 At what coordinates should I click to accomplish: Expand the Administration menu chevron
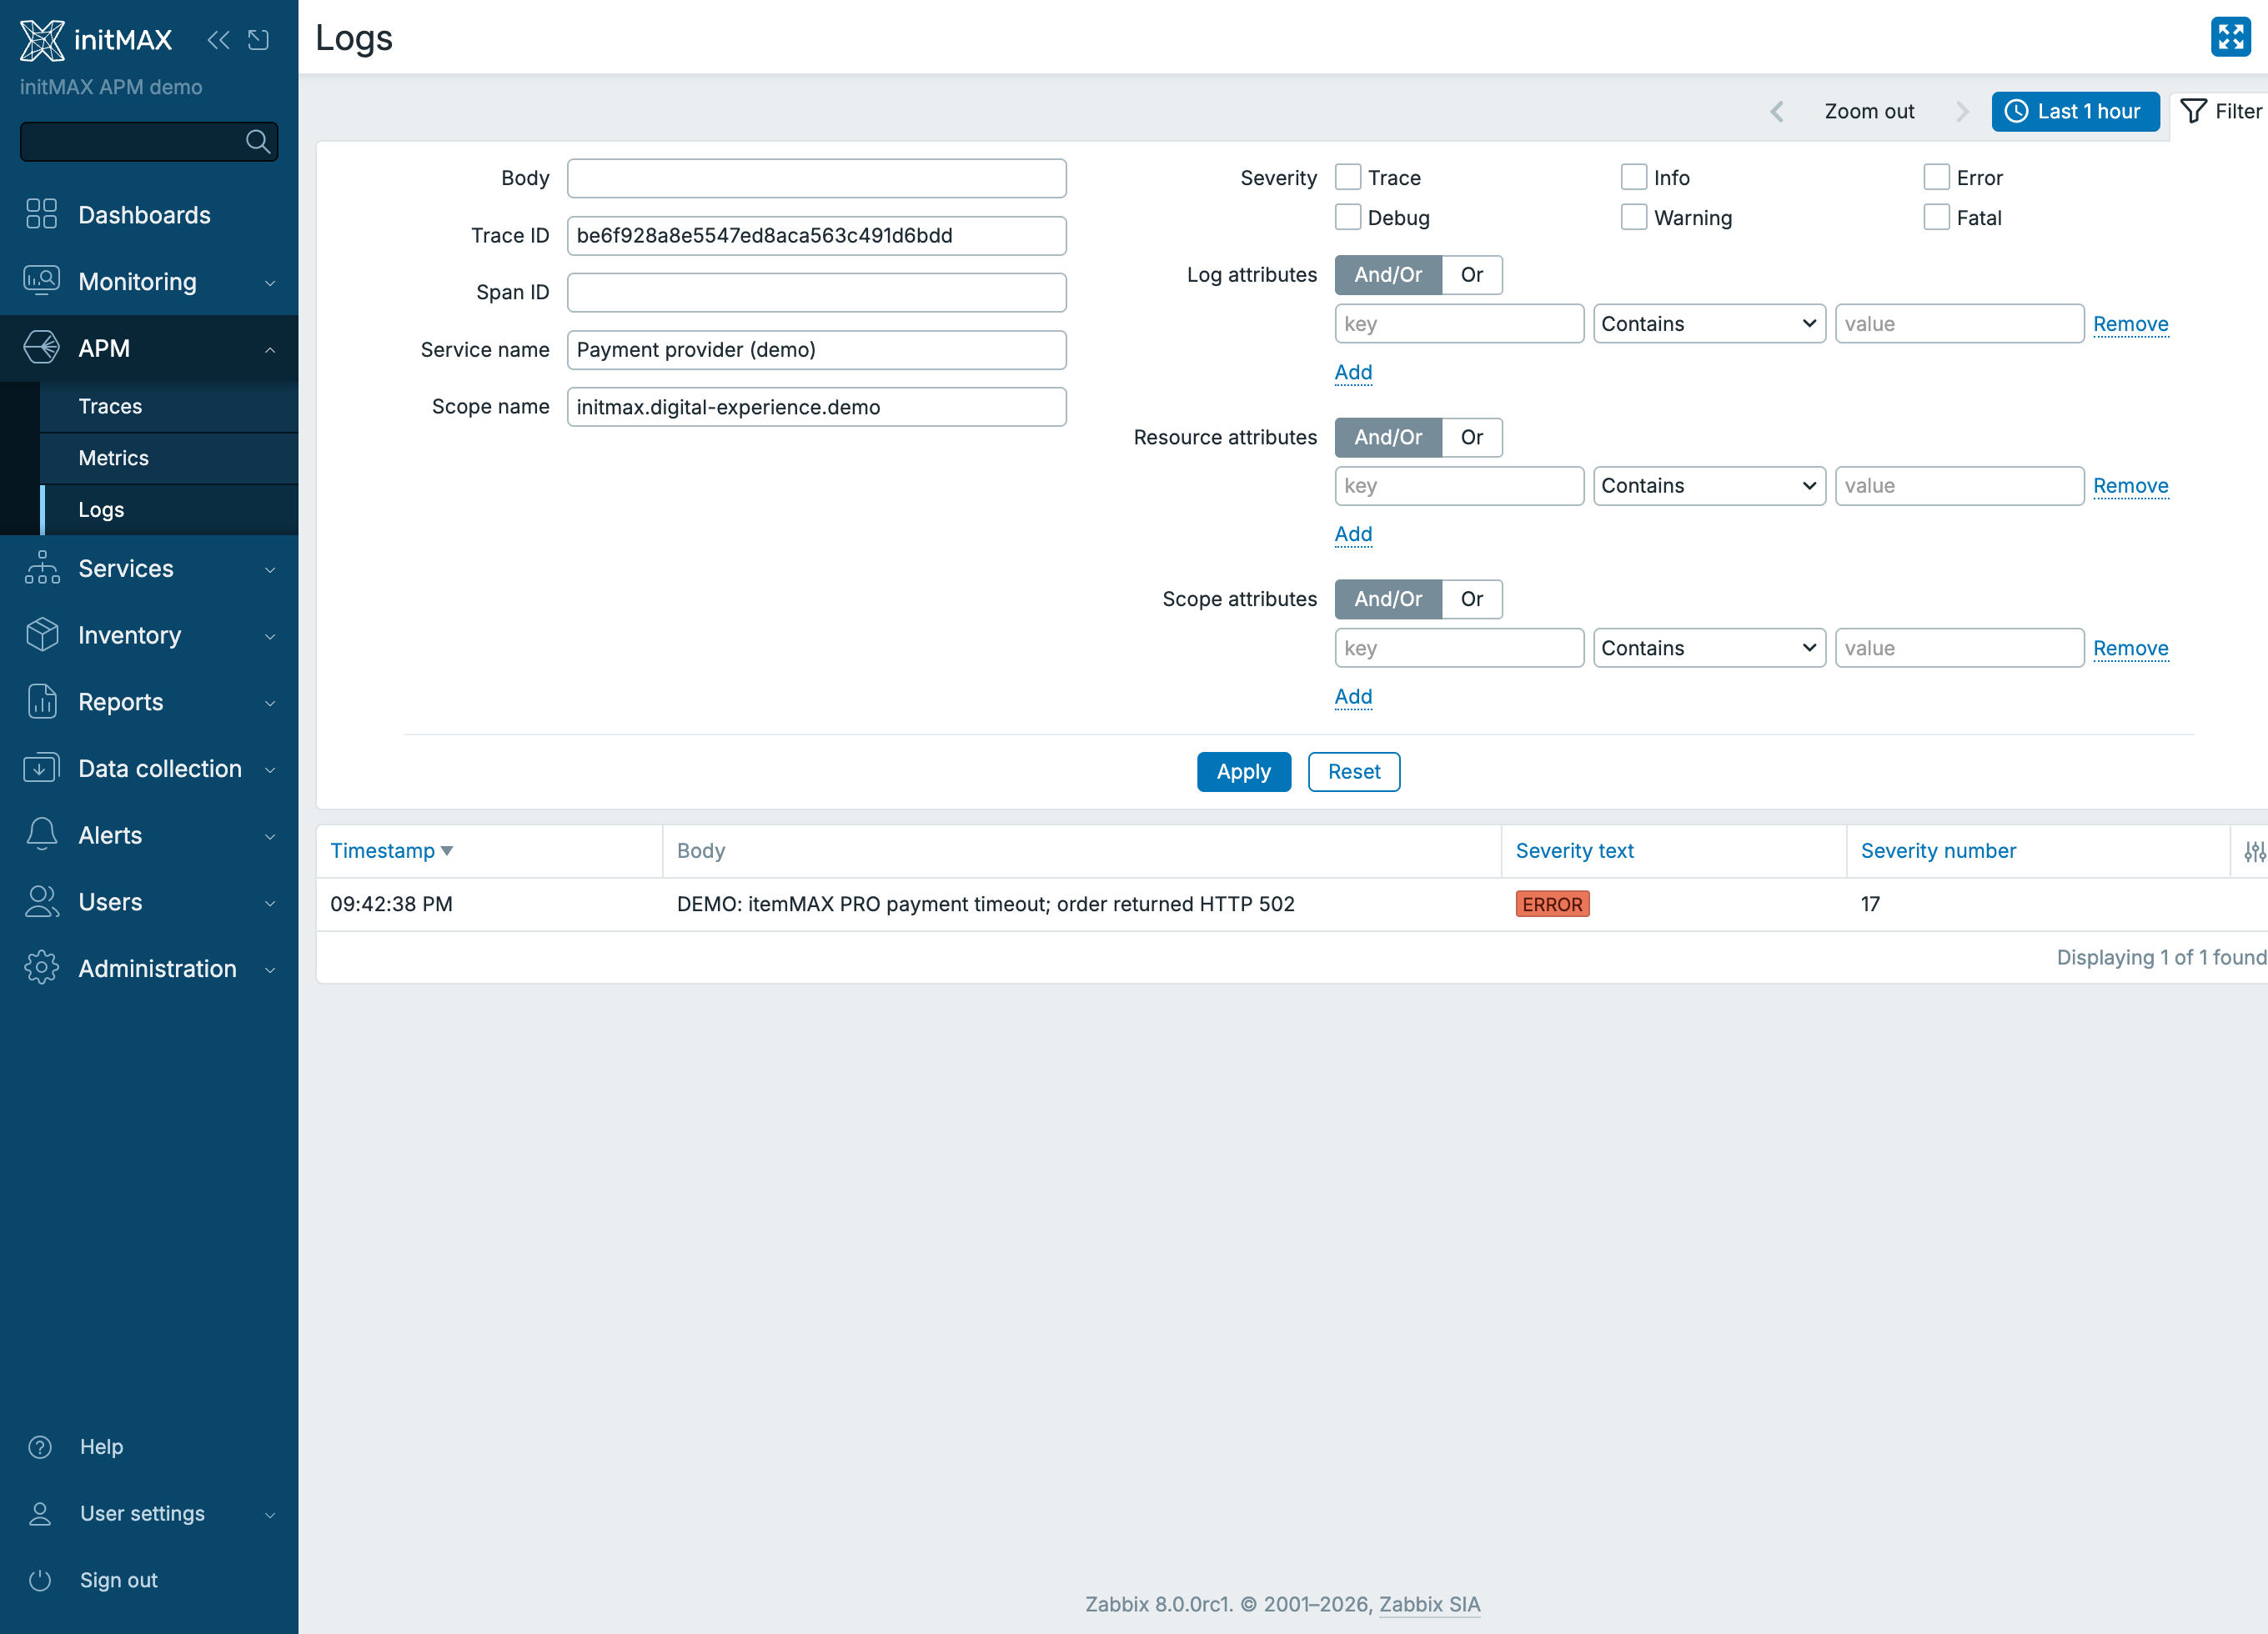pos(270,970)
